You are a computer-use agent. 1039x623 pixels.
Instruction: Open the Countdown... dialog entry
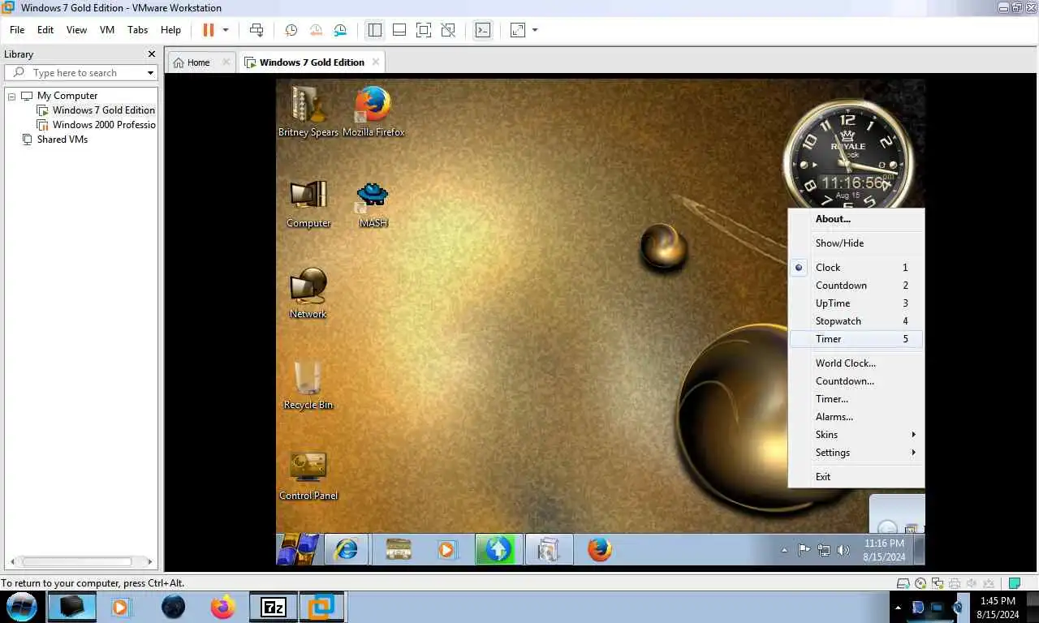click(x=856, y=381)
